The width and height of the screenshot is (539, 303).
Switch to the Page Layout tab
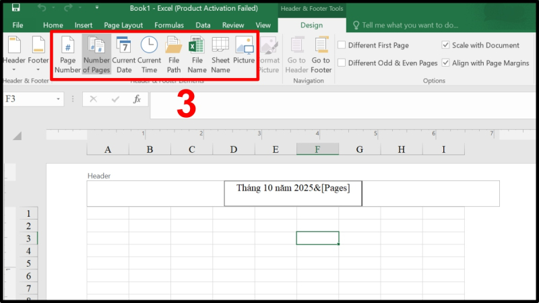123,25
